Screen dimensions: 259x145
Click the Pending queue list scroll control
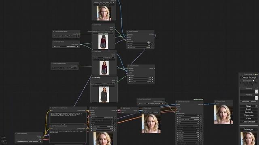[256, 98]
